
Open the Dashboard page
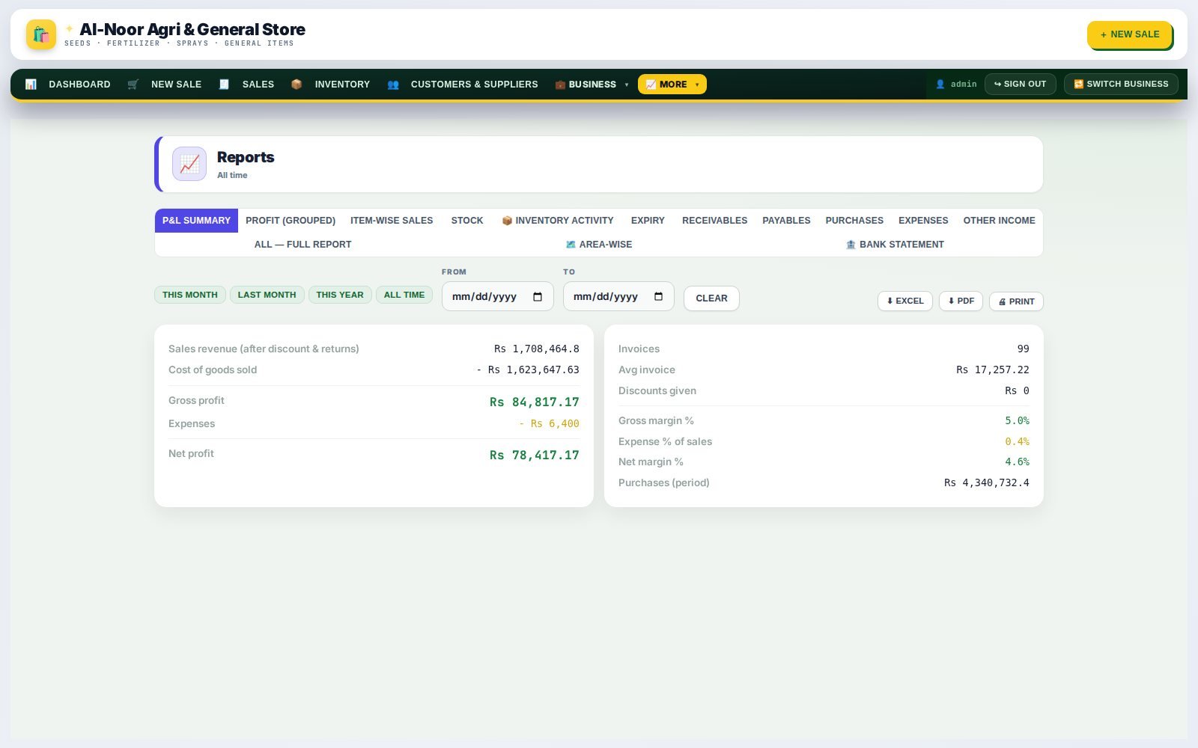click(x=68, y=85)
